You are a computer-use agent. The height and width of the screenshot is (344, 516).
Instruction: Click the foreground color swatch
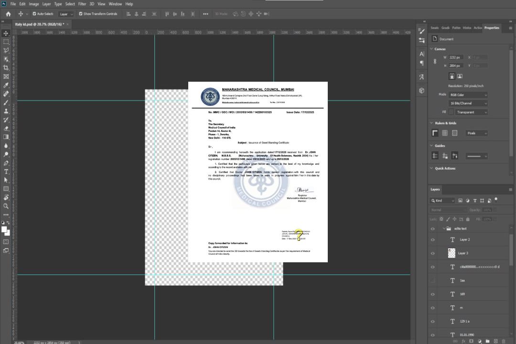[4, 230]
